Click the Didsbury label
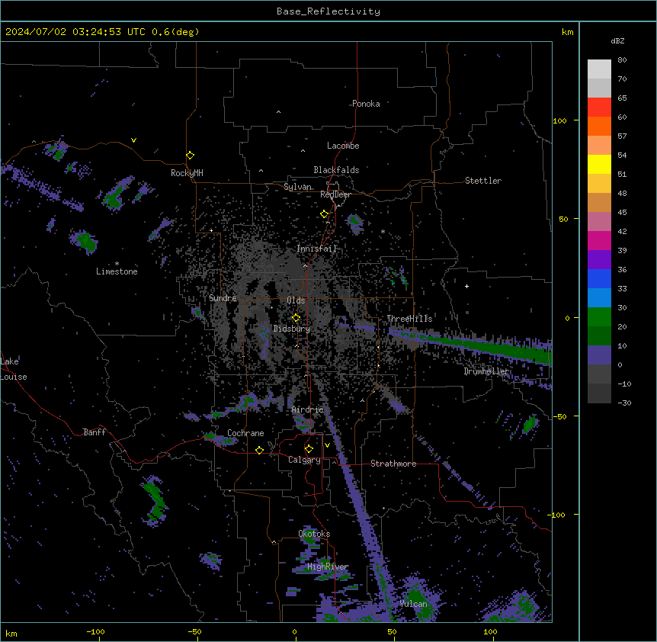The width and height of the screenshot is (657, 642). pos(292,329)
